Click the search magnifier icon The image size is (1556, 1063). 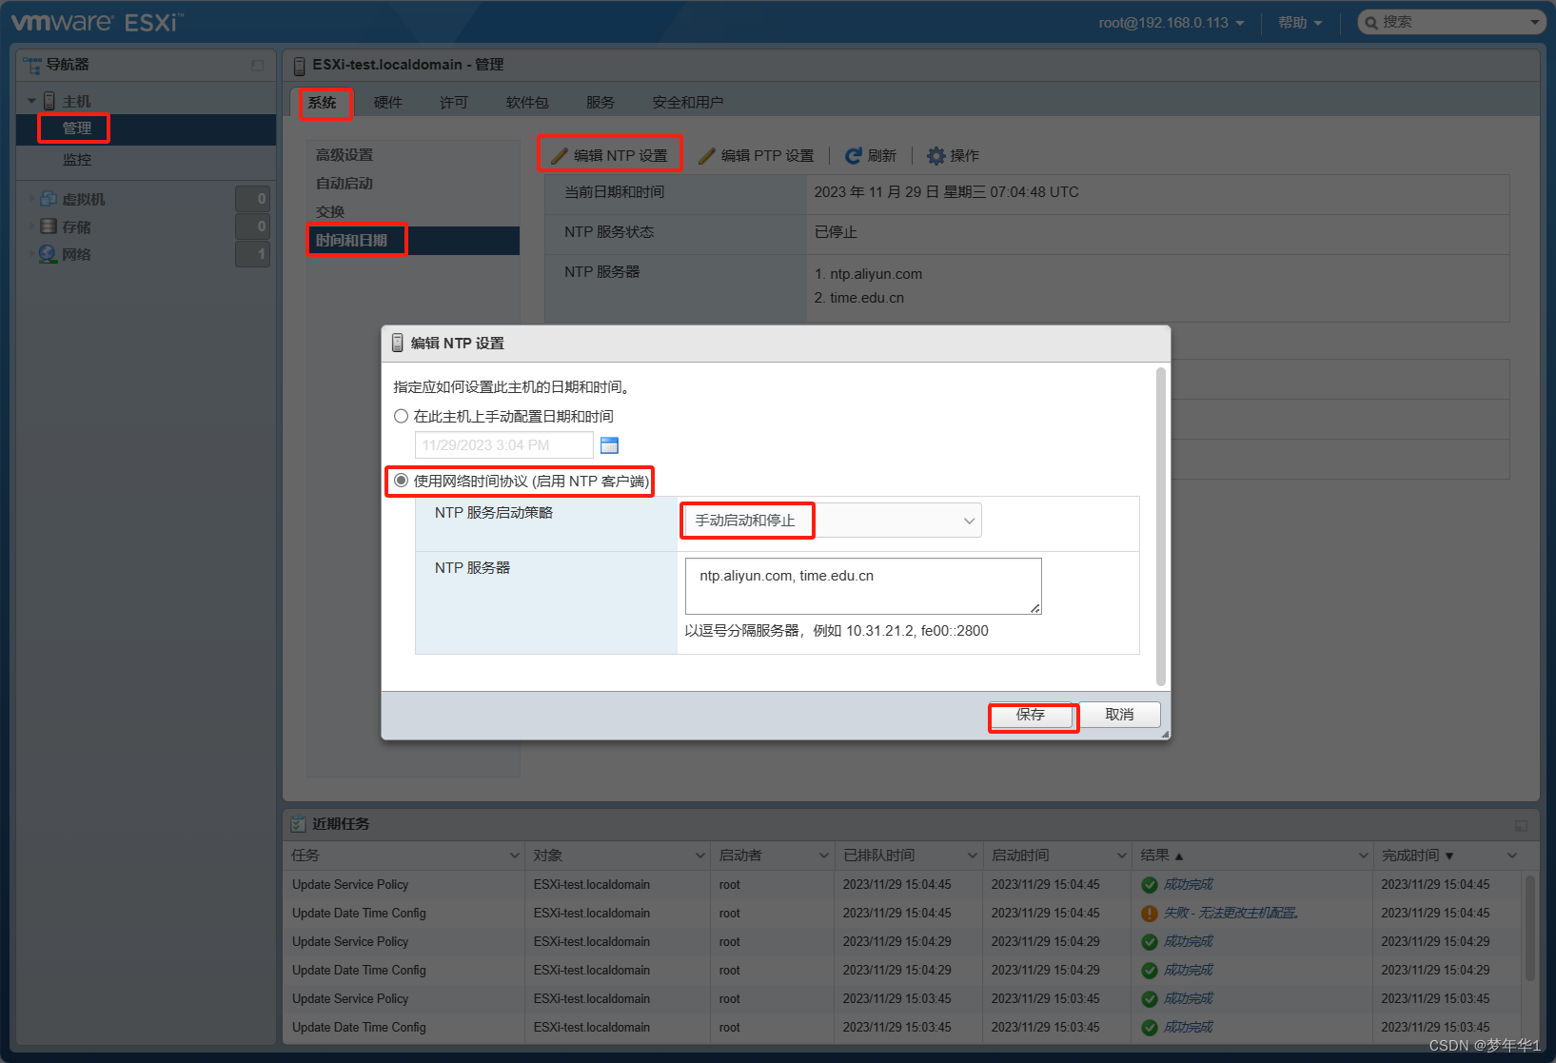[x=1370, y=21]
